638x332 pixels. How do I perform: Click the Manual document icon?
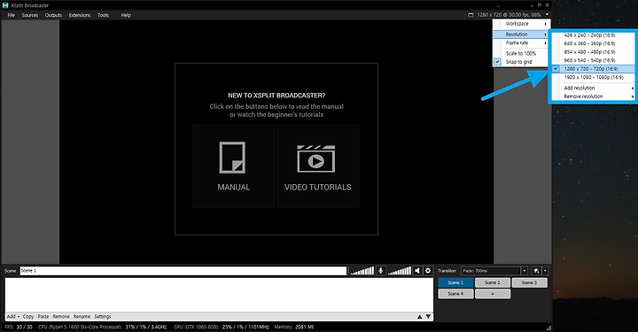(x=232, y=158)
